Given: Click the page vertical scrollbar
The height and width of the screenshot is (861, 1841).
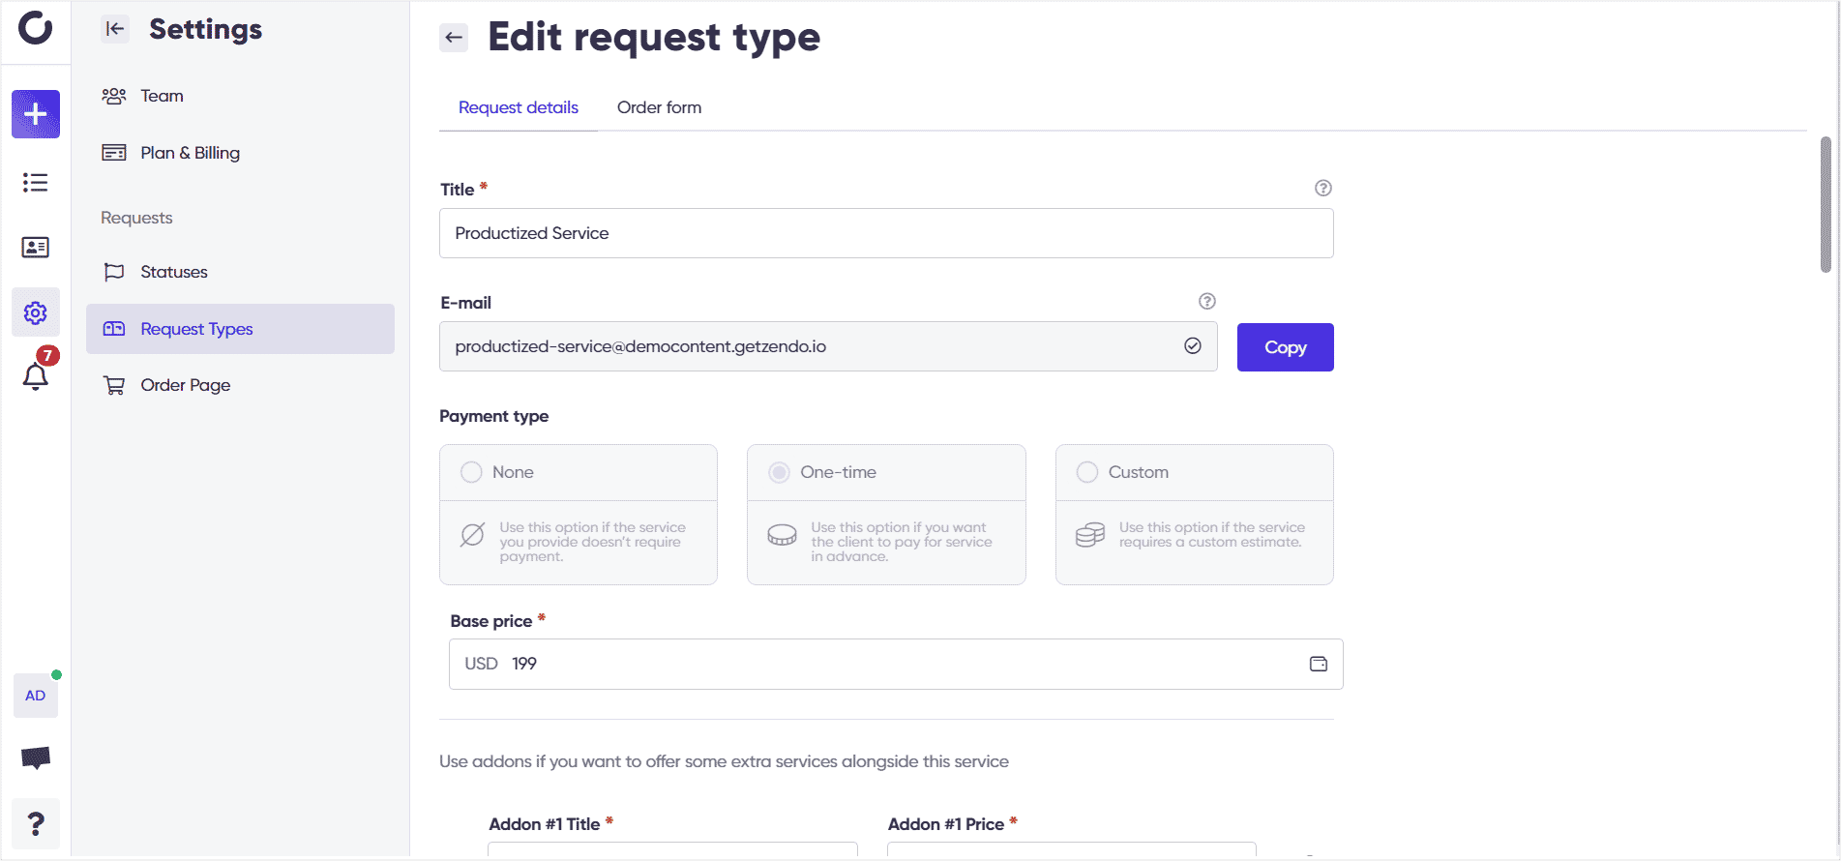Looking at the screenshot, I should click(x=1825, y=205).
